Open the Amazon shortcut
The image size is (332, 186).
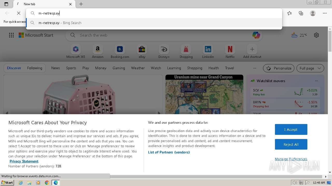(x=98, y=51)
